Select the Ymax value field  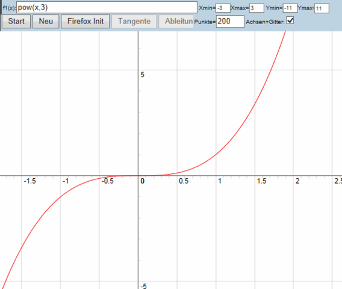pyautogui.click(x=322, y=8)
